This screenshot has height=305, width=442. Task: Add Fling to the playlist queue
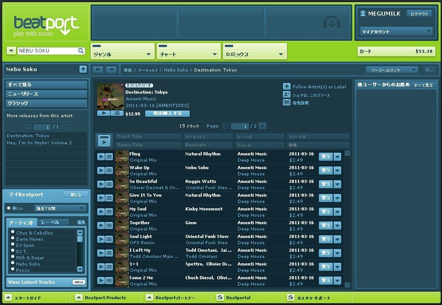[x=109, y=157]
